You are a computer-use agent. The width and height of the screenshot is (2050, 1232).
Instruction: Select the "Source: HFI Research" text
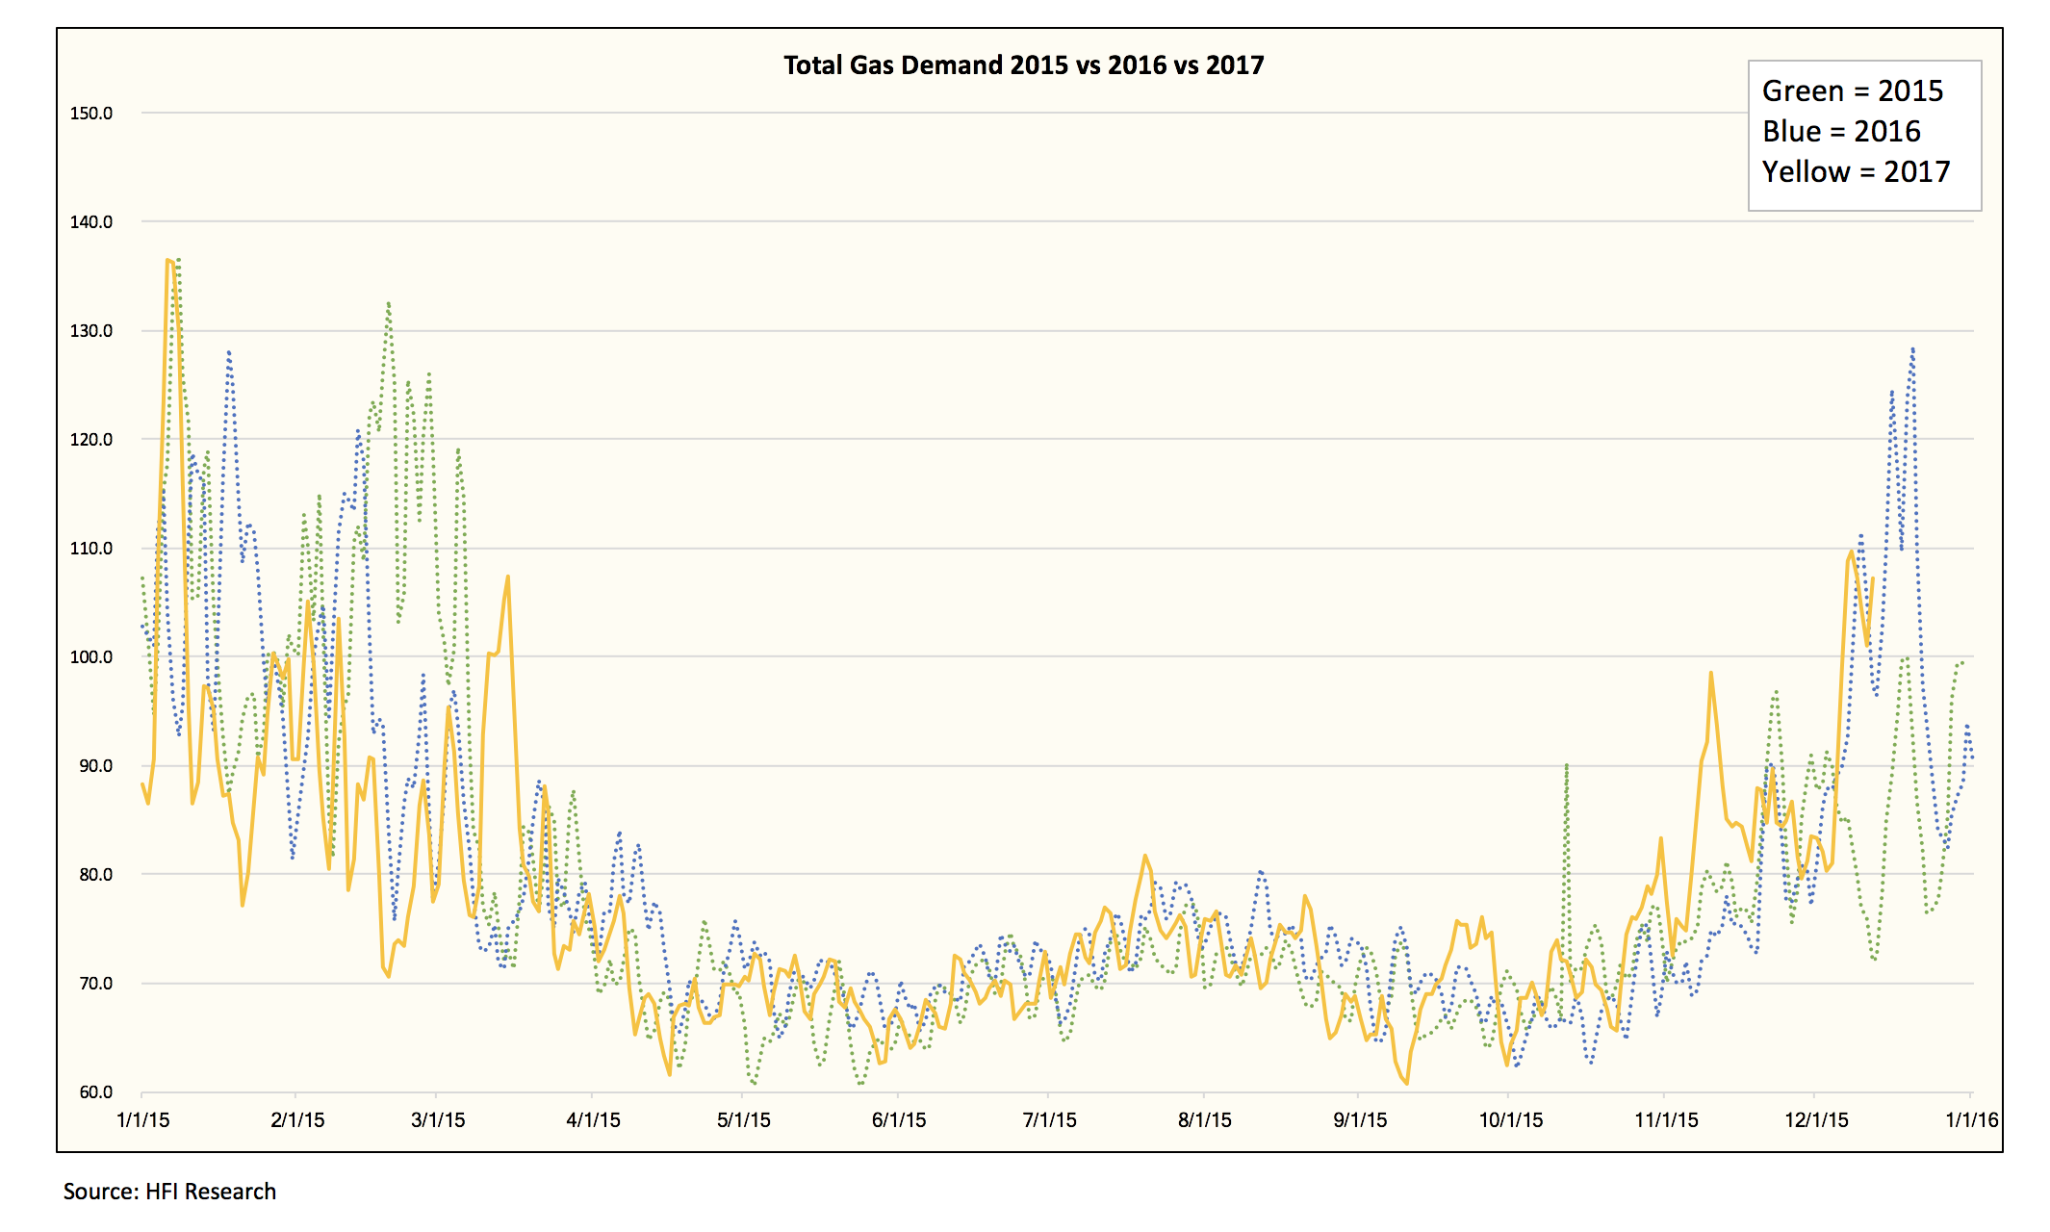168,1191
